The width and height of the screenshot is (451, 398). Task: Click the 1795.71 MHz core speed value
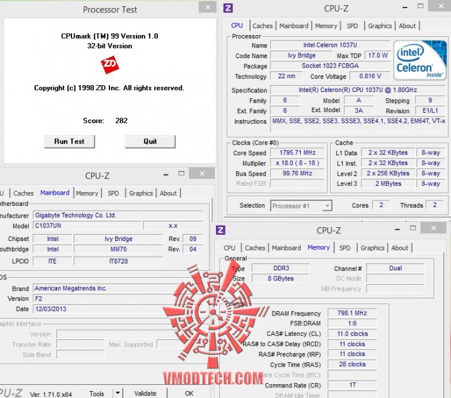coord(298,153)
